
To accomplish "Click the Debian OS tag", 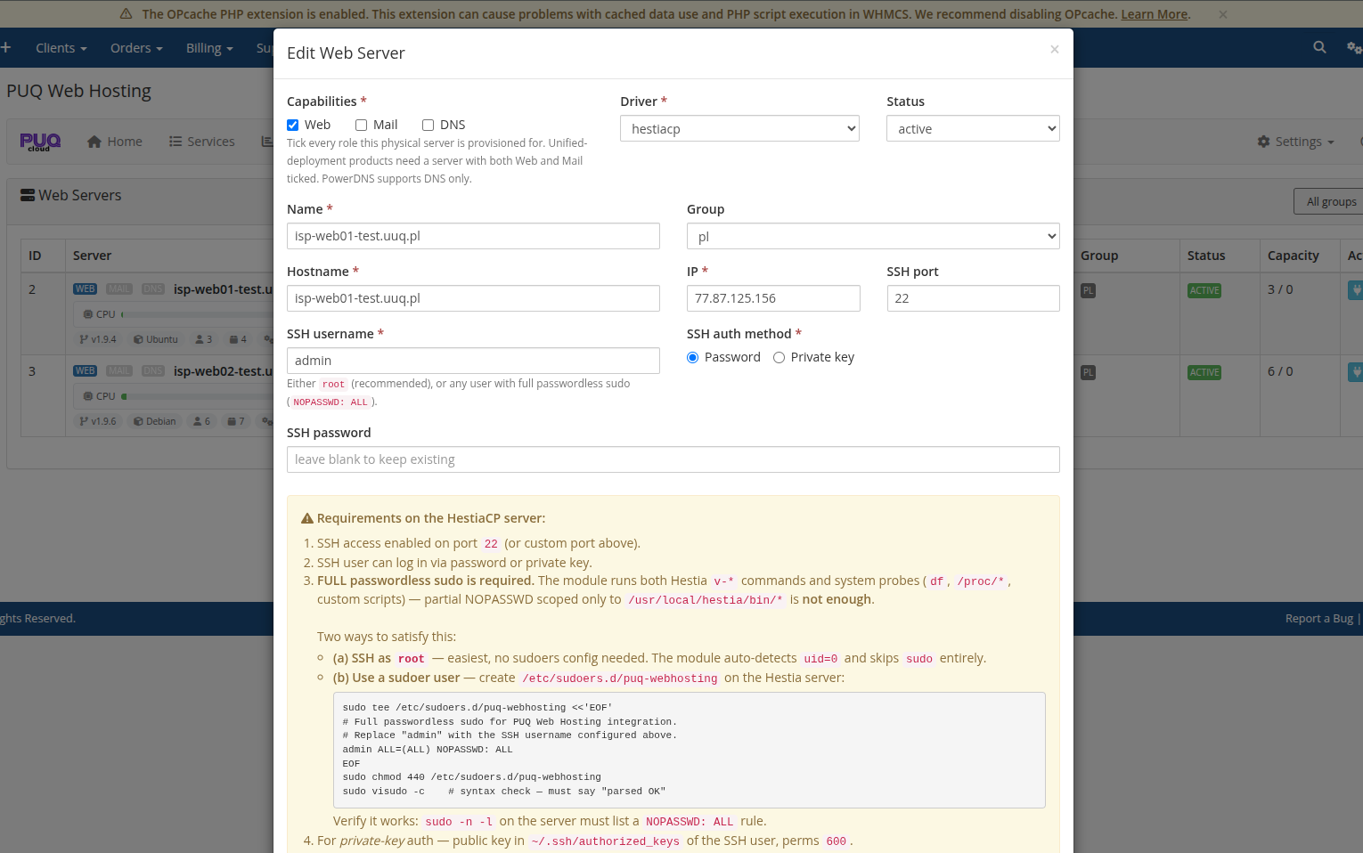I will coord(155,421).
